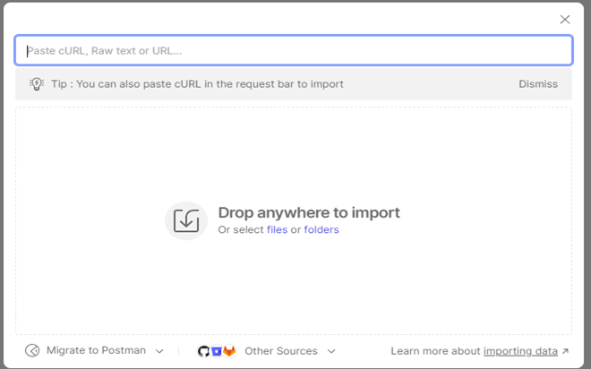Open the importing data help link
This screenshot has height=369, width=591.
click(520, 351)
